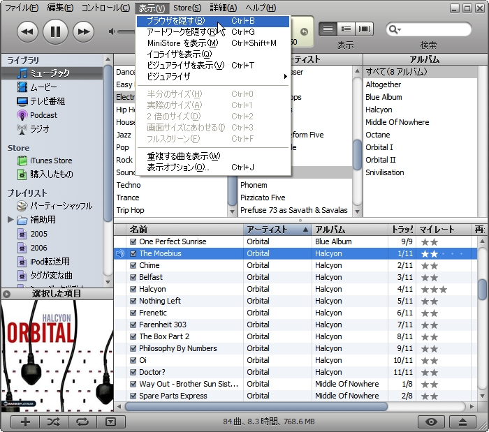Uncheck Chime song checkbox
This screenshot has width=489, height=432.
coord(133,265)
